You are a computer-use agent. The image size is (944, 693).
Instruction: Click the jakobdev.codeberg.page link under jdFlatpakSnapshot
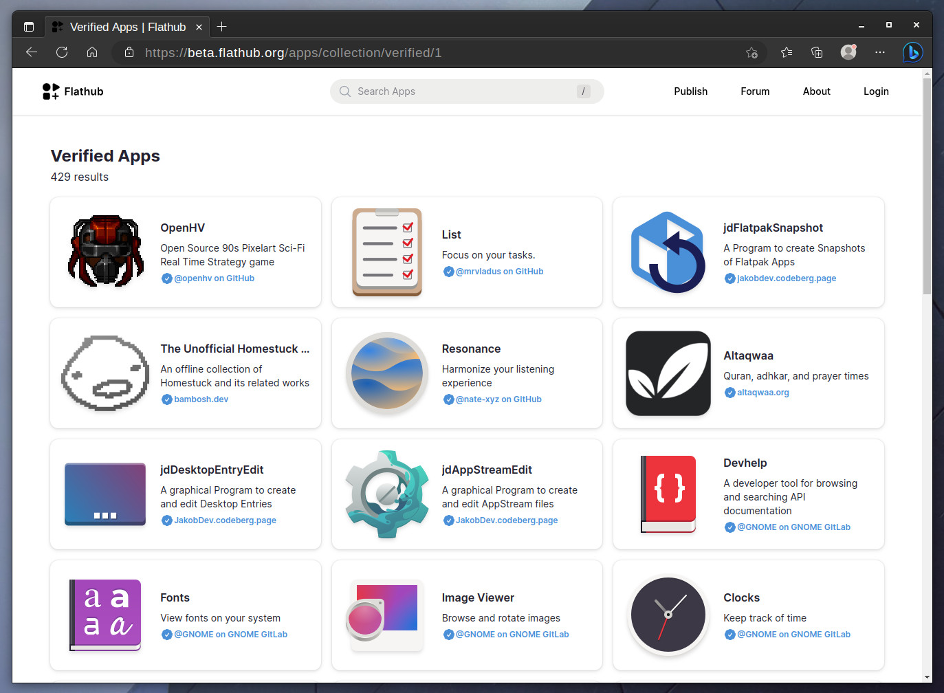coord(787,278)
